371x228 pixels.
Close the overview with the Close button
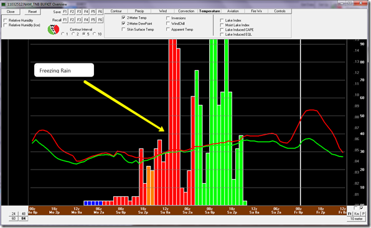pyautogui.click(x=11, y=12)
